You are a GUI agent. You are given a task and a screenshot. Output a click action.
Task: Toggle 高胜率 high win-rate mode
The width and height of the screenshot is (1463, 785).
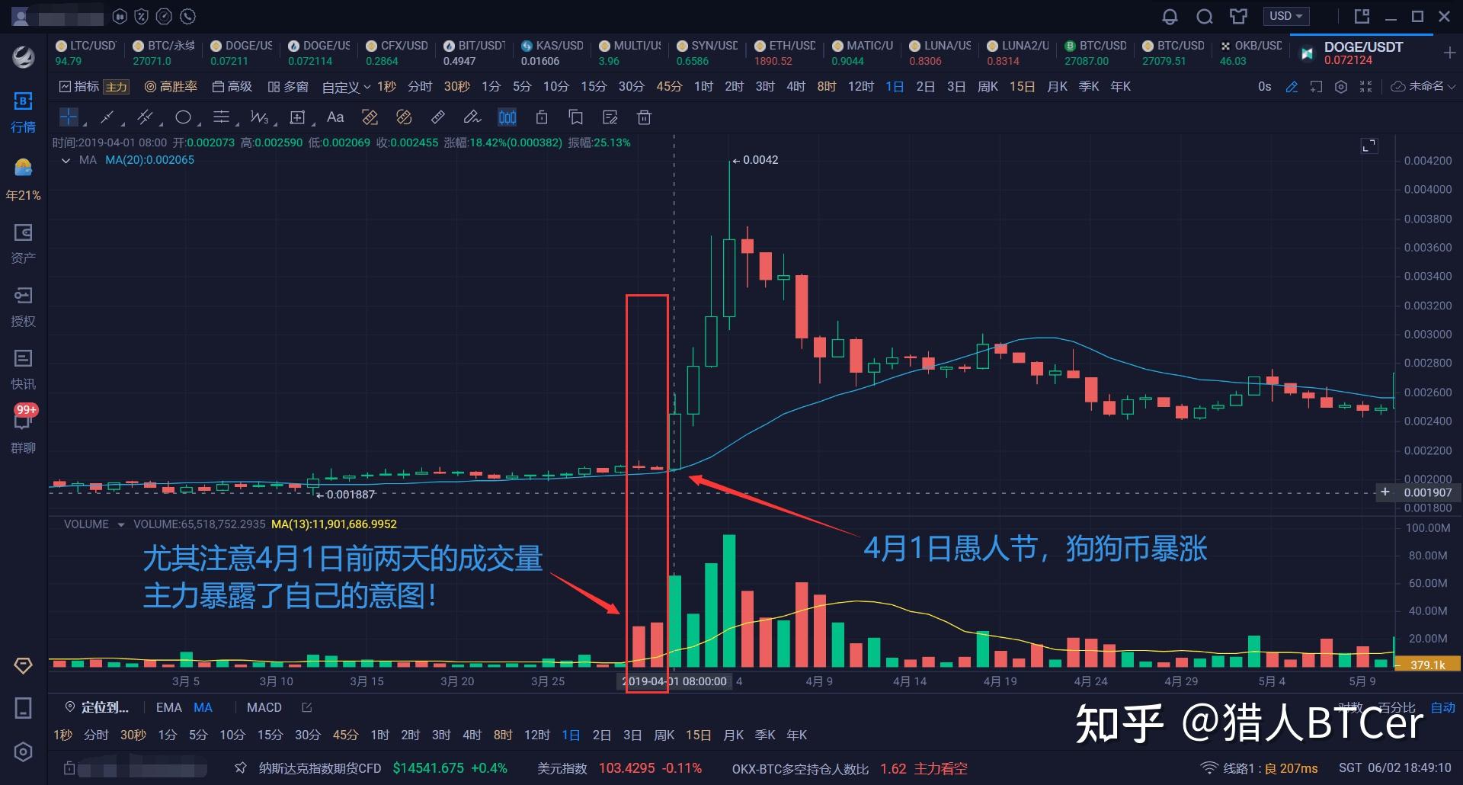(171, 87)
